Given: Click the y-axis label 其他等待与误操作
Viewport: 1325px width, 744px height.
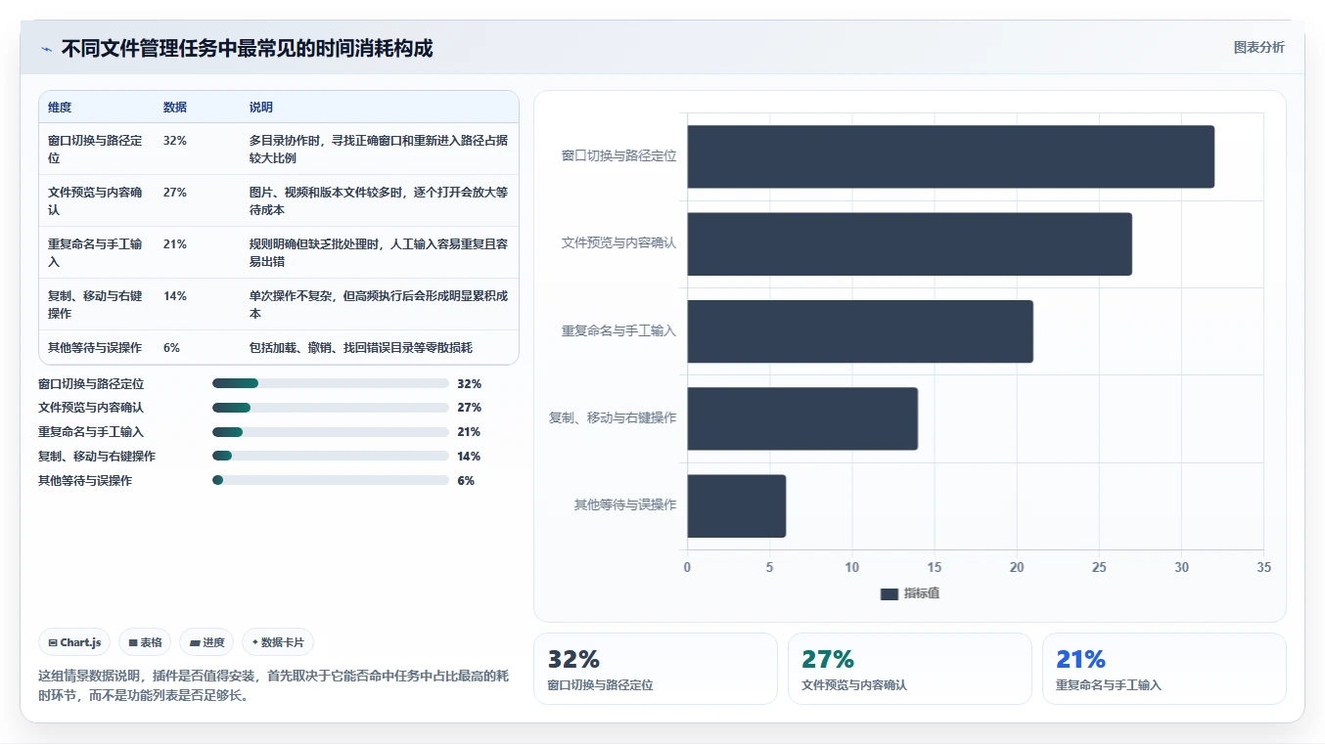Looking at the screenshot, I should pyautogui.click(x=624, y=505).
